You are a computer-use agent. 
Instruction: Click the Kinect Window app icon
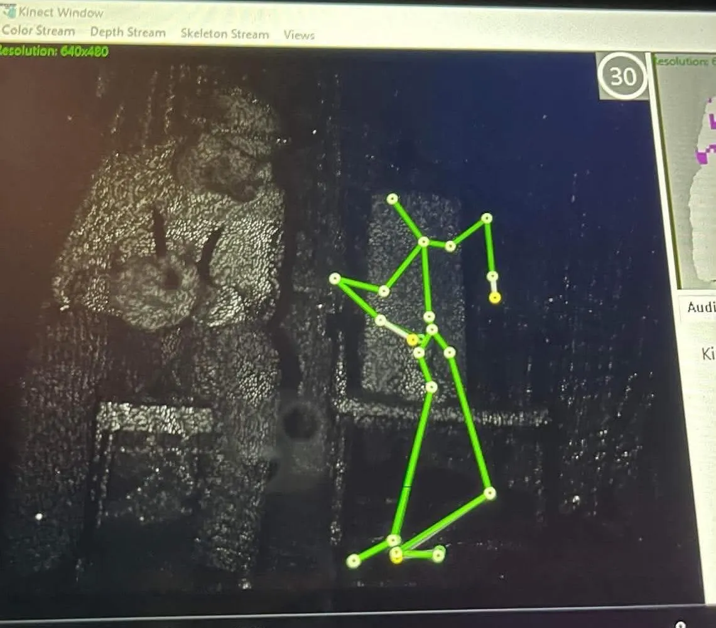tap(9, 11)
